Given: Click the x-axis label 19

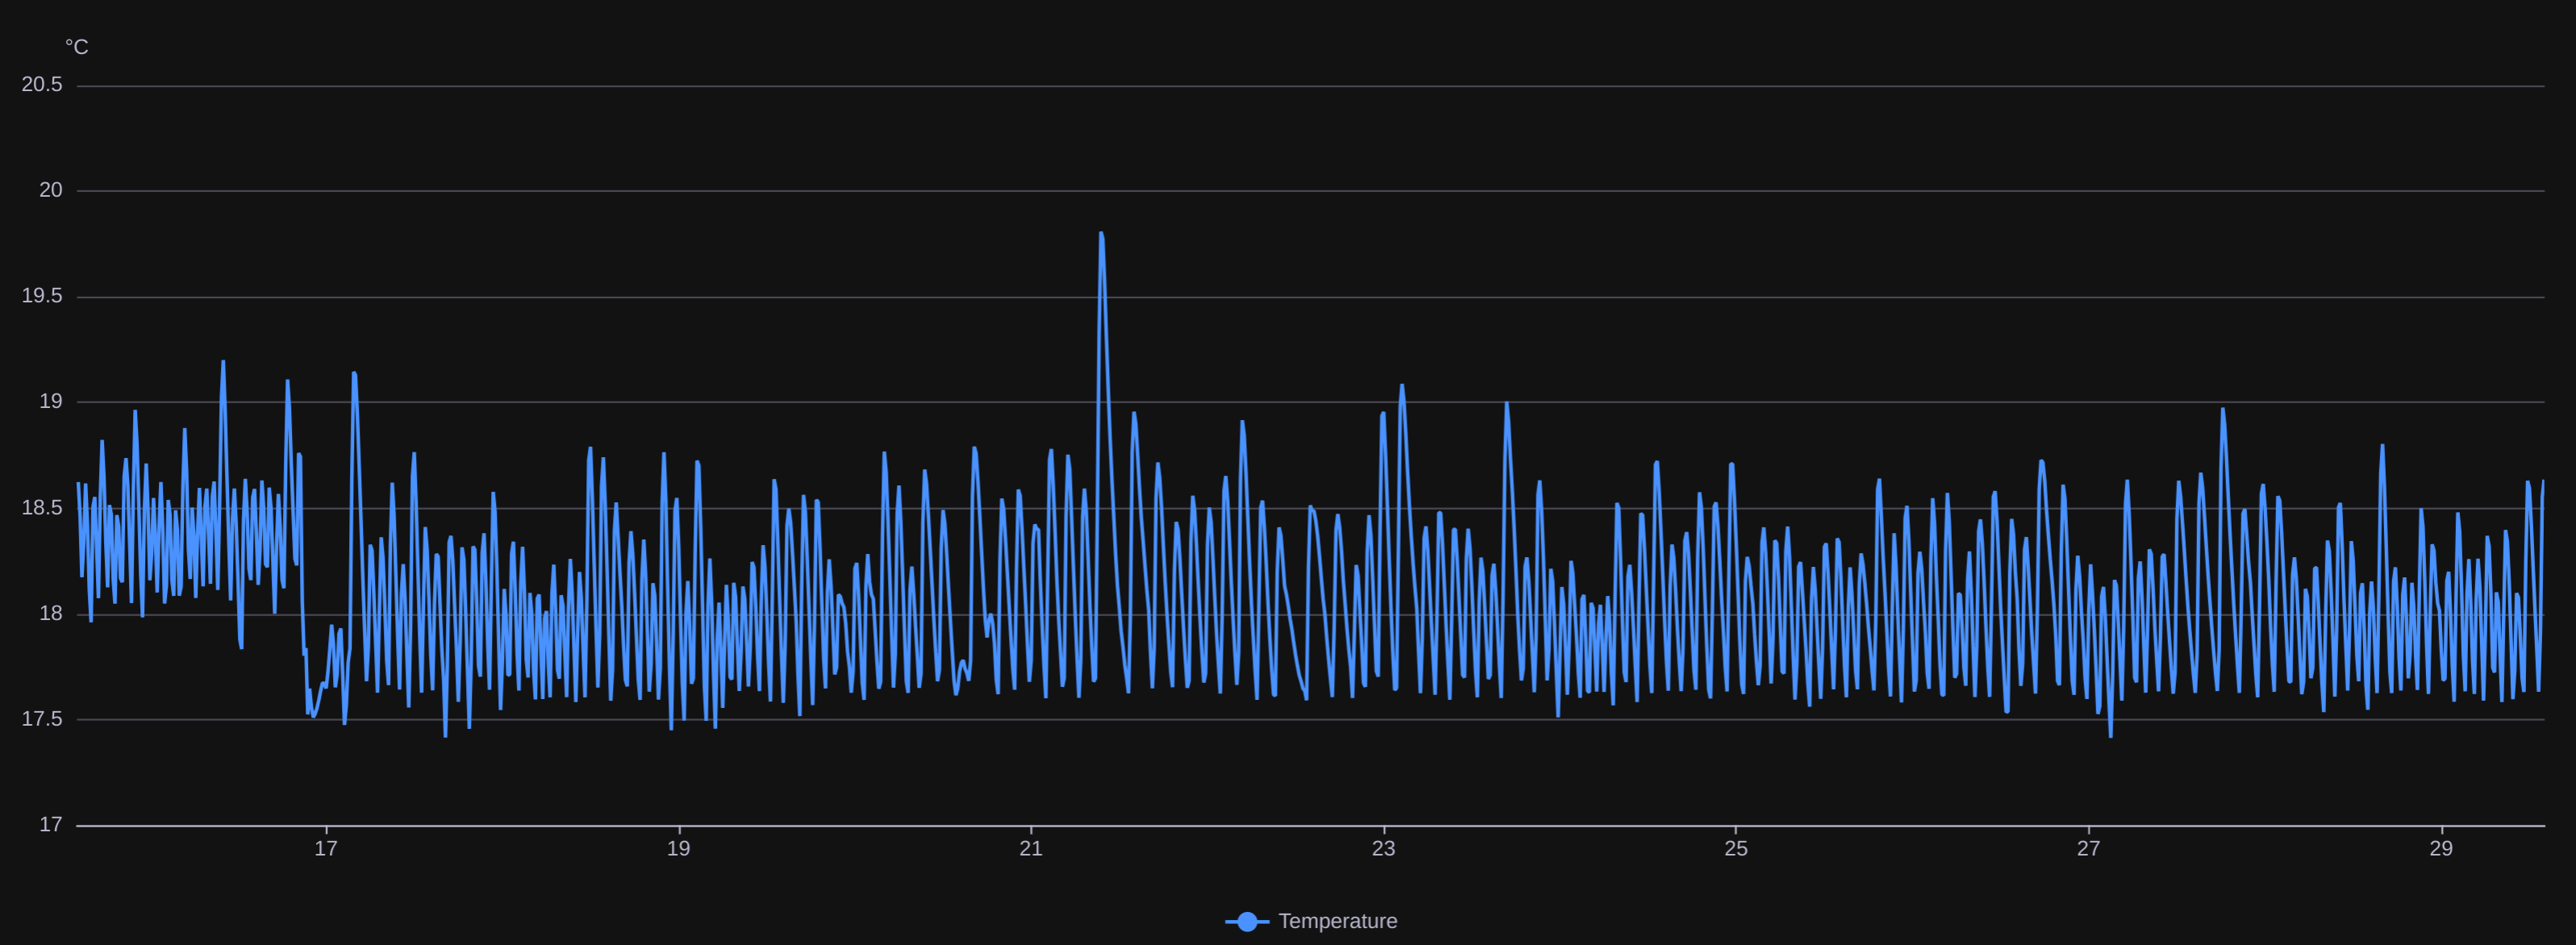Looking at the screenshot, I should pyautogui.click(x=679, y=849).
